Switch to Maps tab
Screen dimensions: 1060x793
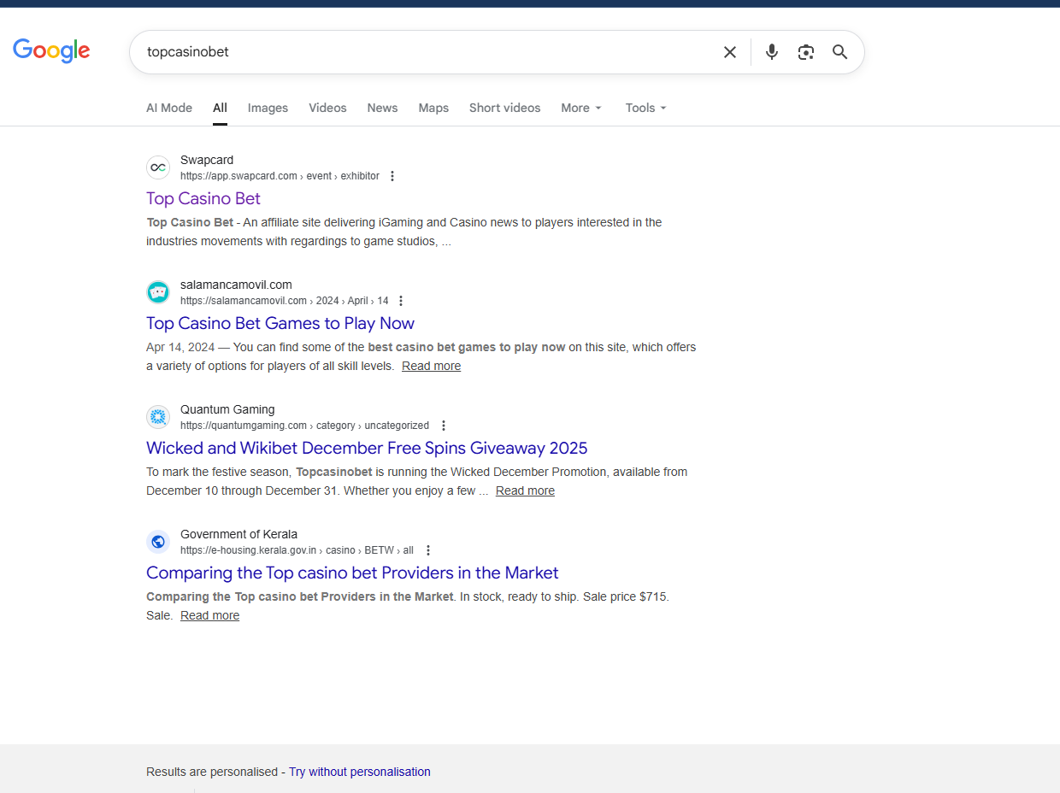pos(433,108)
